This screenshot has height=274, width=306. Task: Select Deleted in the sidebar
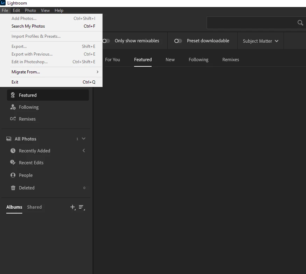click(48, 188)
